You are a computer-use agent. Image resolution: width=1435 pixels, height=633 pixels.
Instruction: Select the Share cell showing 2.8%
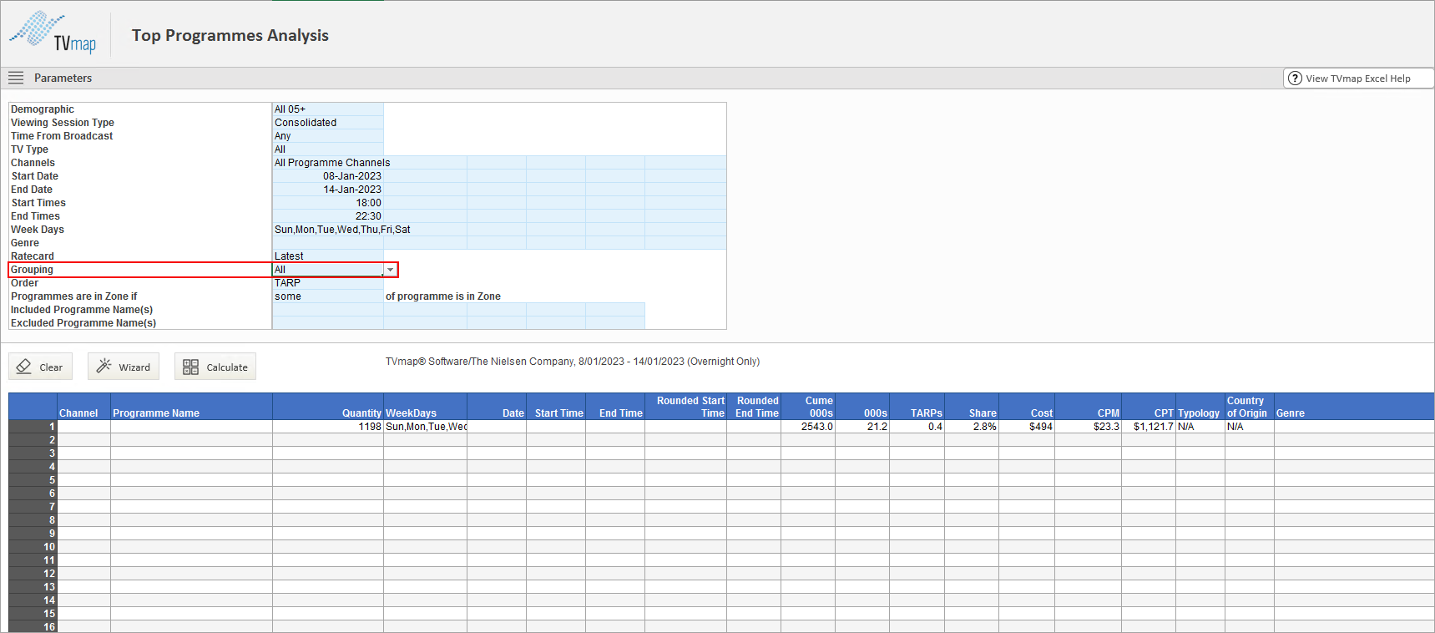click(x=972, y=427)
